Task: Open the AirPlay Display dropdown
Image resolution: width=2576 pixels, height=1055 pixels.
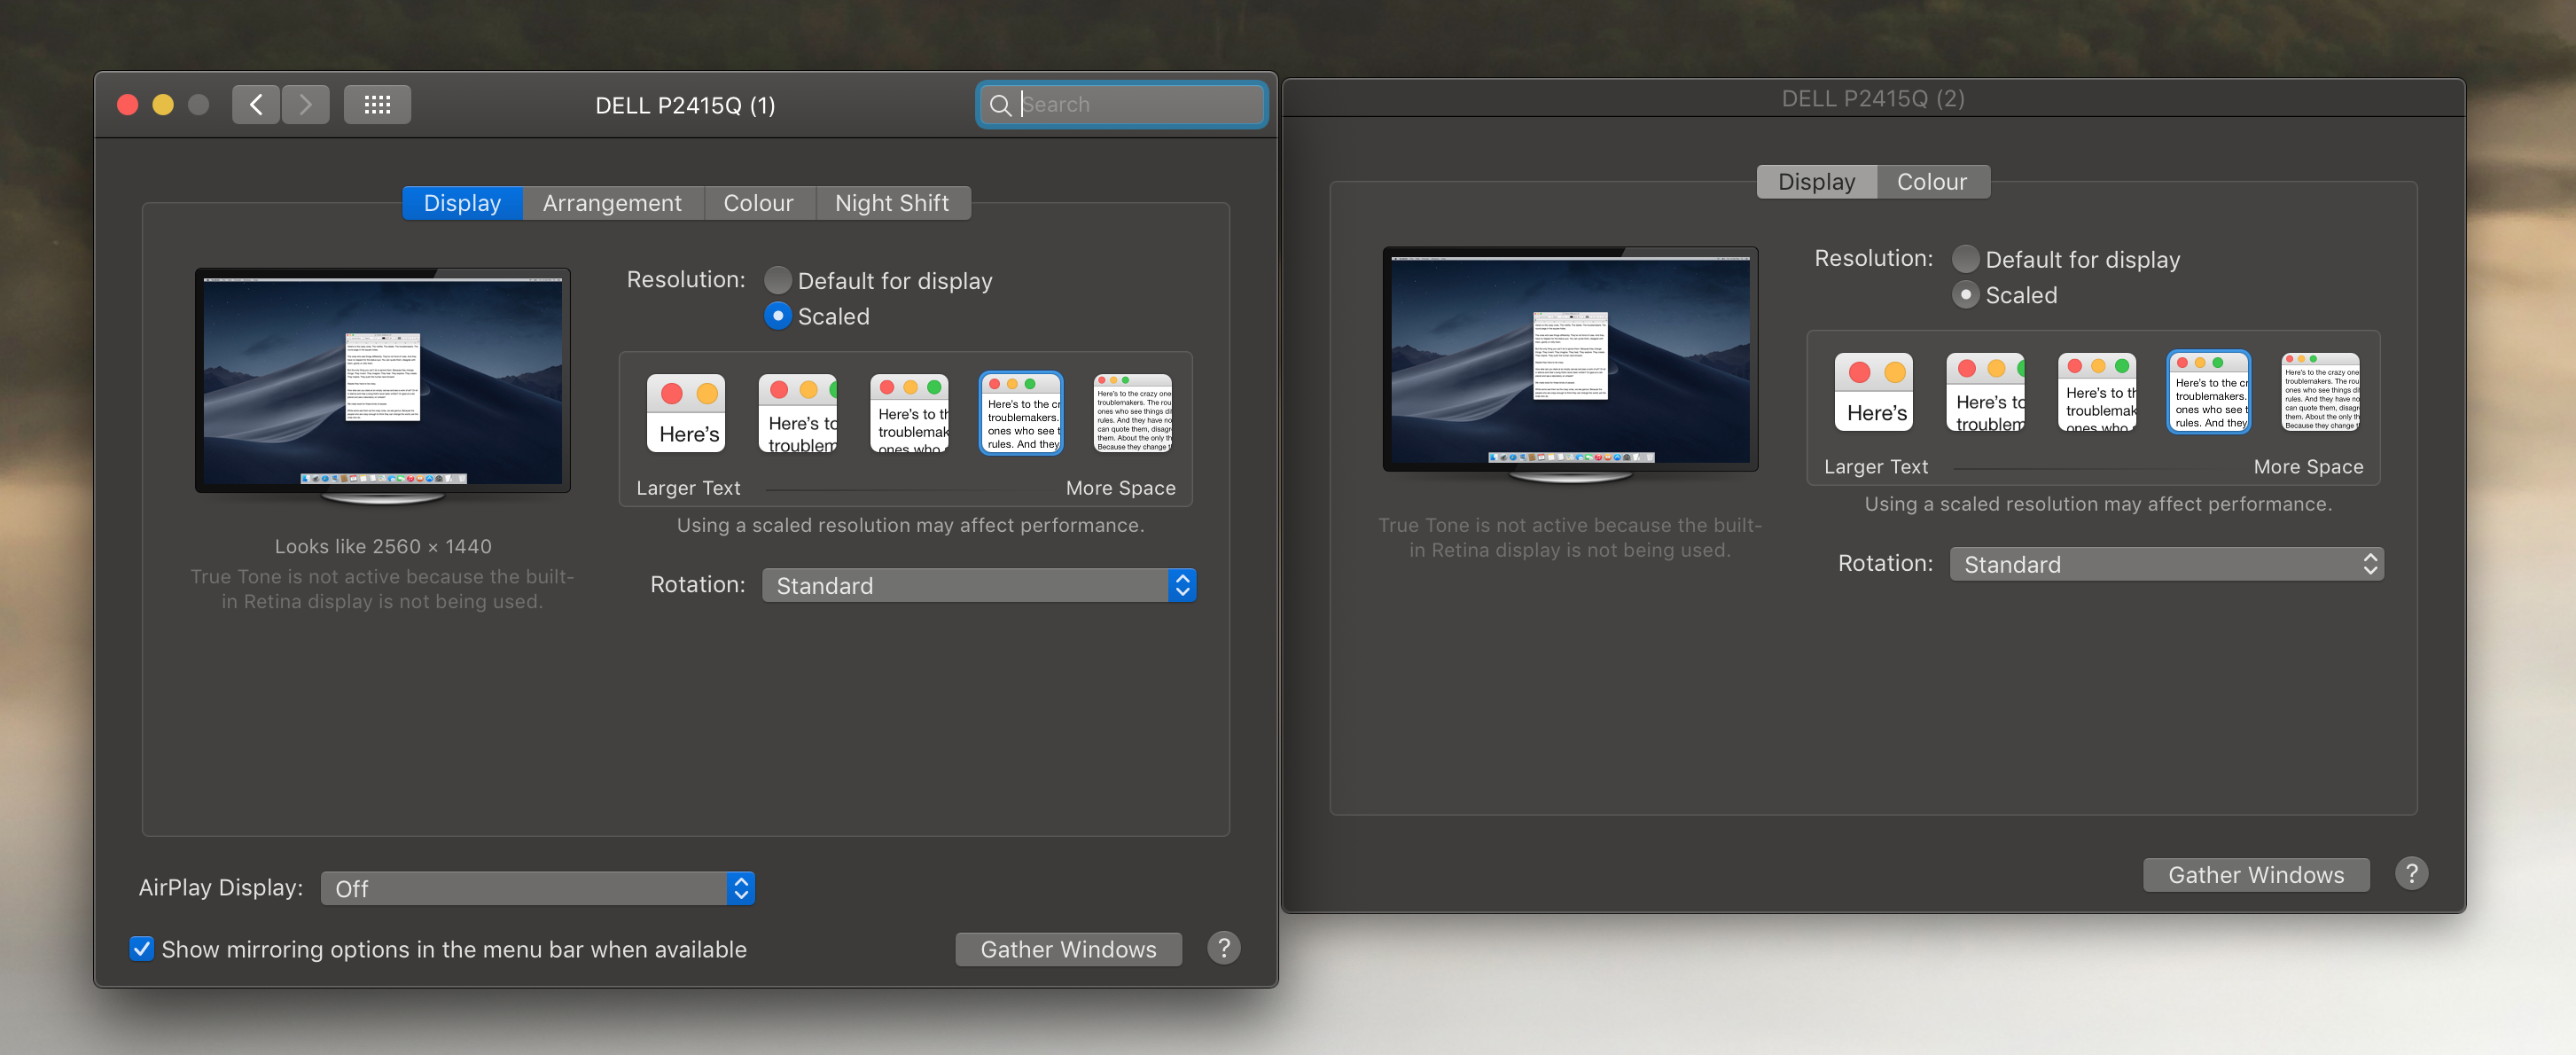Action: coord(537,888)
